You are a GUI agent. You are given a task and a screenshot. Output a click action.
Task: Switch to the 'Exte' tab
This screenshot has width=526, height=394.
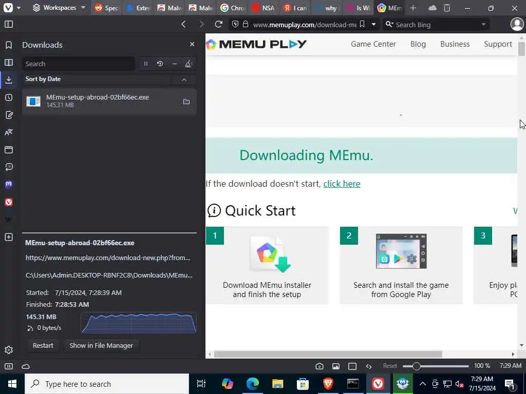click(139, 8)
